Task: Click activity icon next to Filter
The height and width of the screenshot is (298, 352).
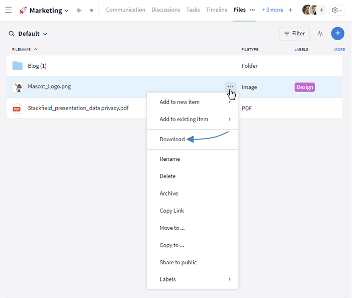Action: tap(320, 34)
